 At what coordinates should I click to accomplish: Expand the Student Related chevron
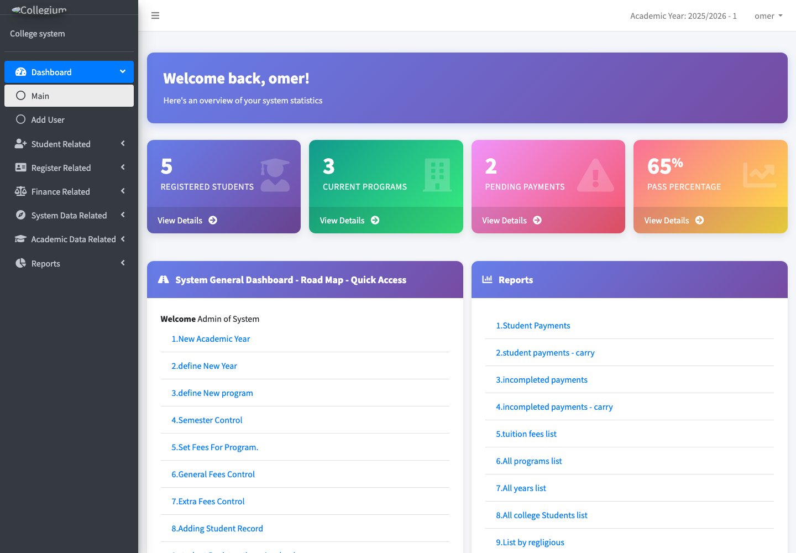pos(123,144)
